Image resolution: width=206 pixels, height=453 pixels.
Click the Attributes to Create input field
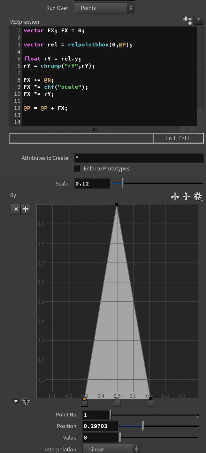point(139,158)
